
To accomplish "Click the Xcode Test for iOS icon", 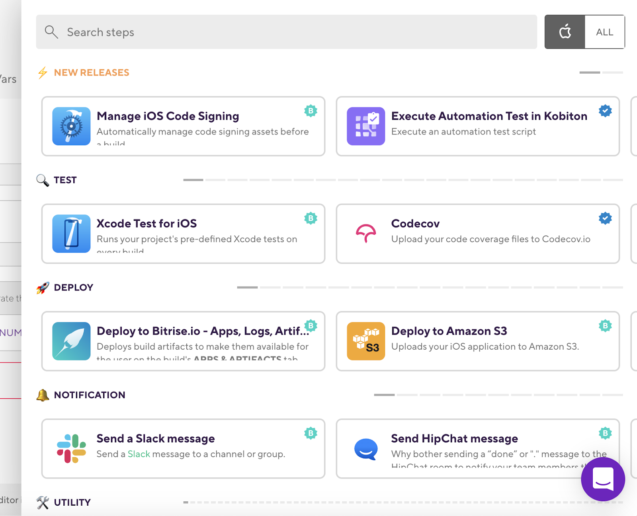I will 71,234.
